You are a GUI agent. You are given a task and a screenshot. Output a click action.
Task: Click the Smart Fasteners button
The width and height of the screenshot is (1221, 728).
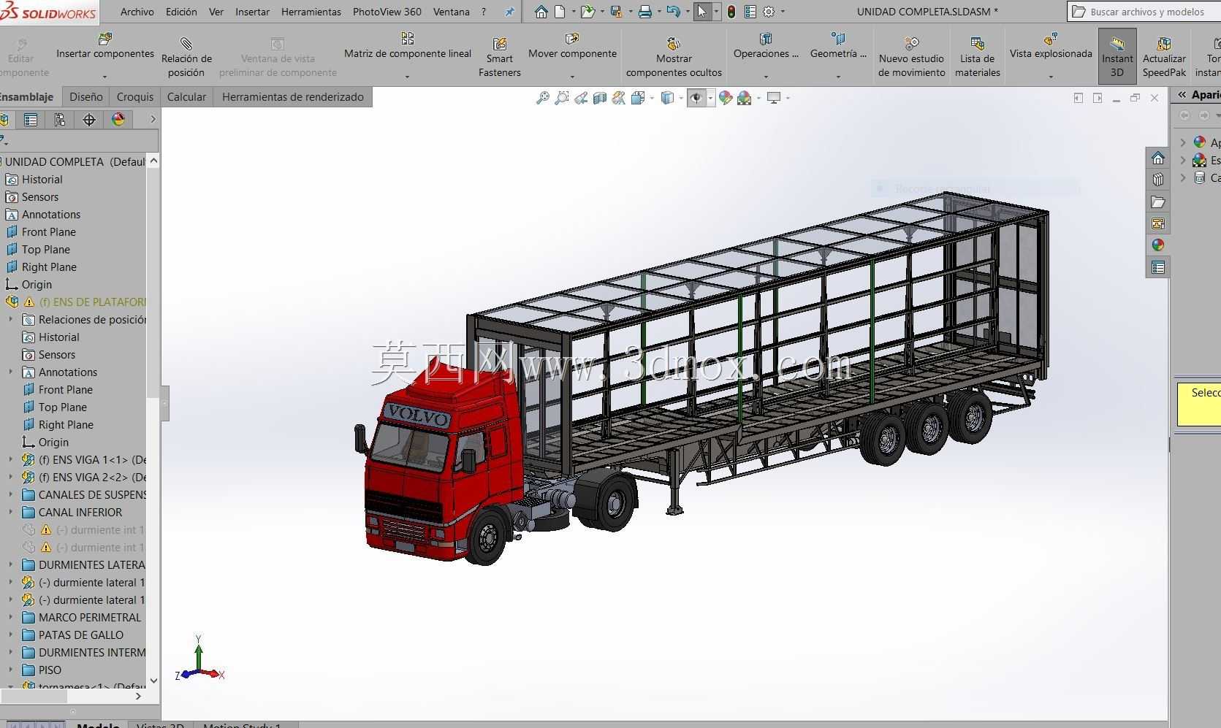[500, 56]
